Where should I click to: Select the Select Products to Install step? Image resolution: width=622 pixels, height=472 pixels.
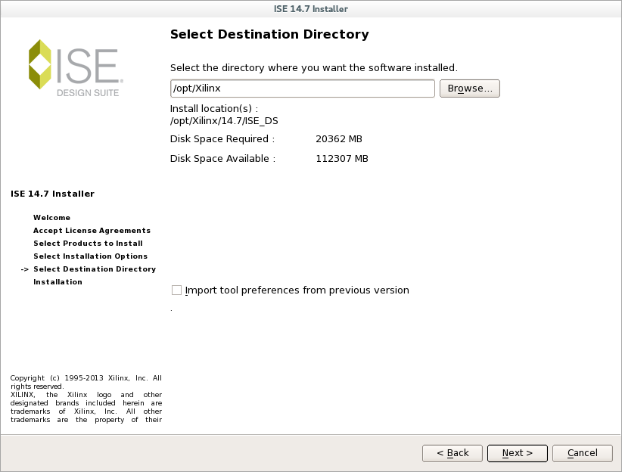88,244
